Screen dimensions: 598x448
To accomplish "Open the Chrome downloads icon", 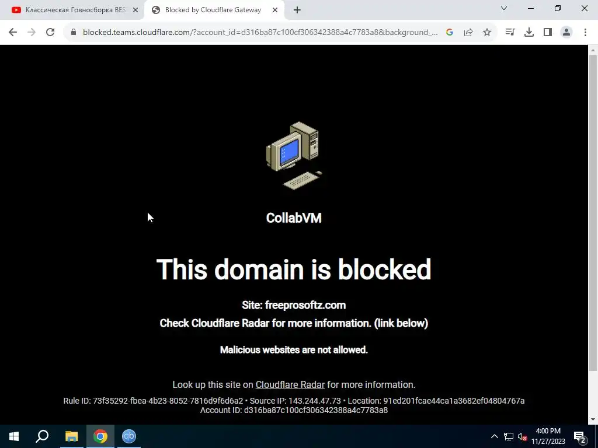I will tap(529, 33).
